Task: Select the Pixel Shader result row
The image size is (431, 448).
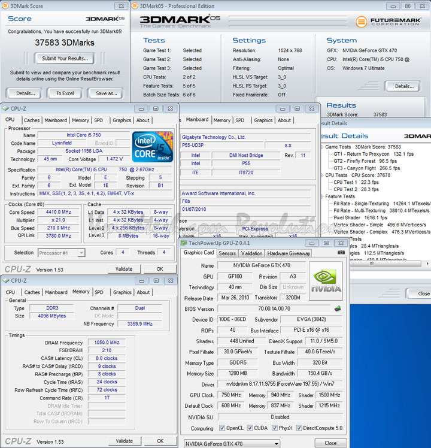Action: pyautogui.click(x=360, y=218)
